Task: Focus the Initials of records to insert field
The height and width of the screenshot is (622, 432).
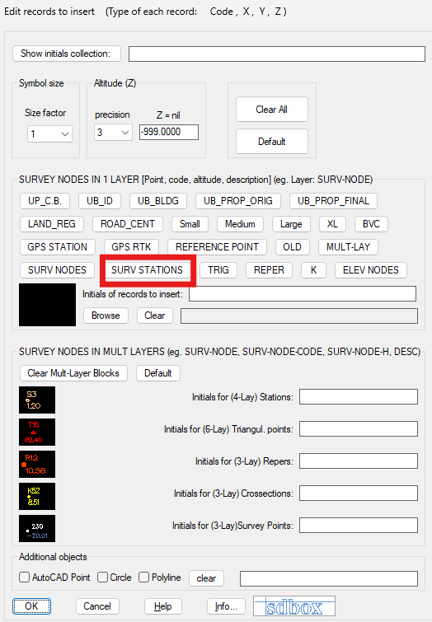Action: click(303, 294)
